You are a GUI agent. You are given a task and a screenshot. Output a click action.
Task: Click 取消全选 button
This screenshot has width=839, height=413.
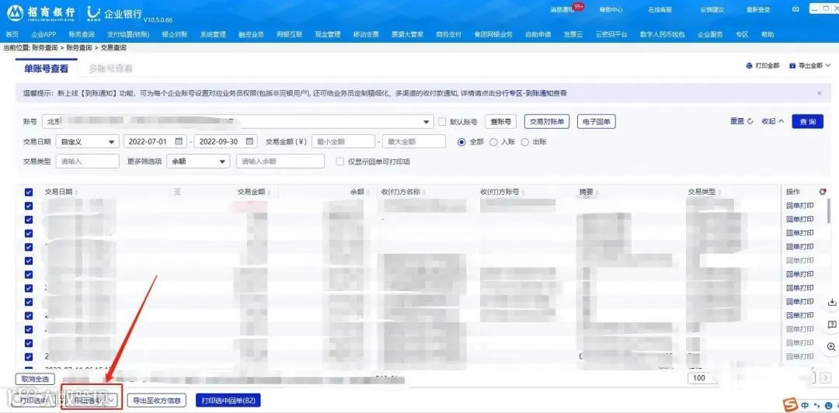click(35, 379)
